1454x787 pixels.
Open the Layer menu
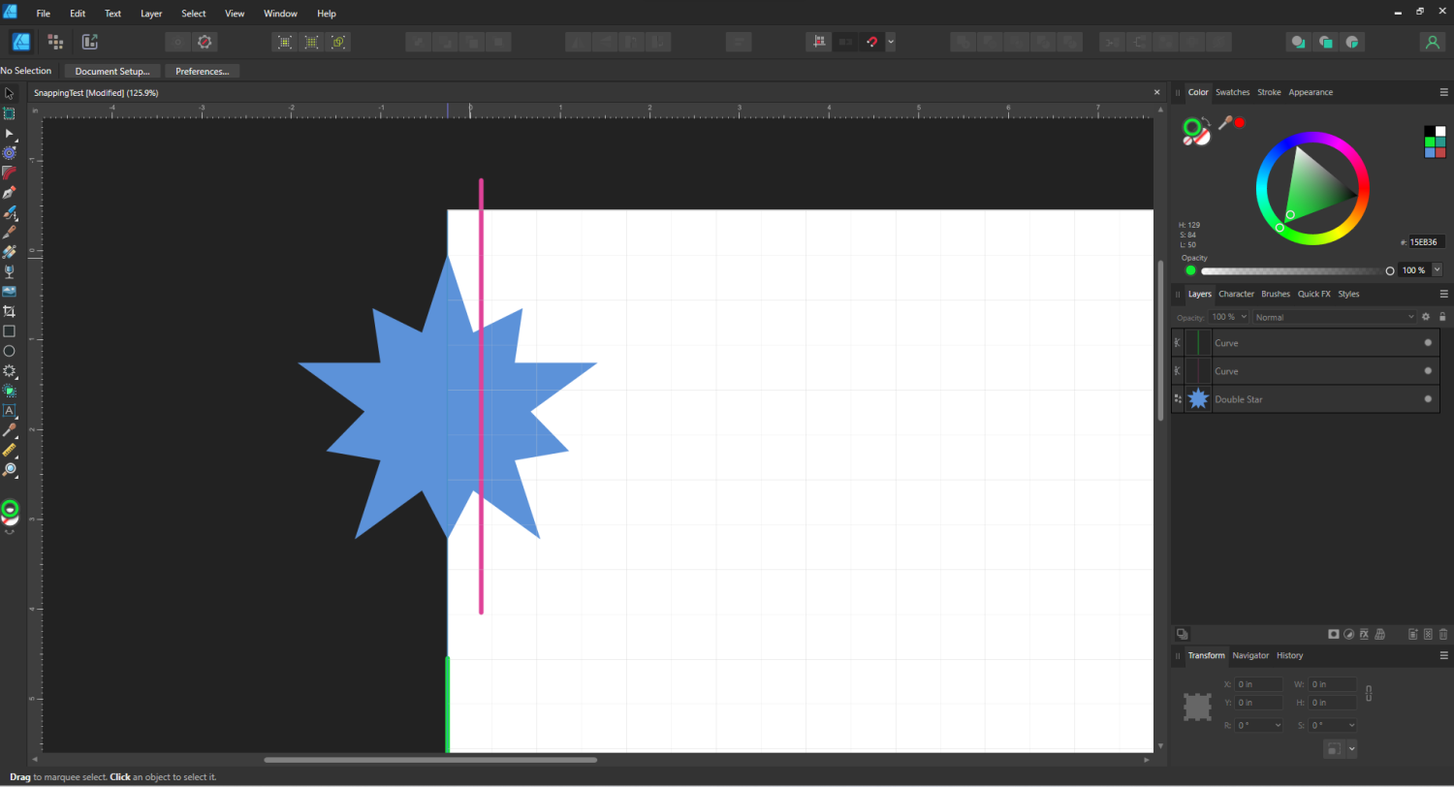click(150, 14)
